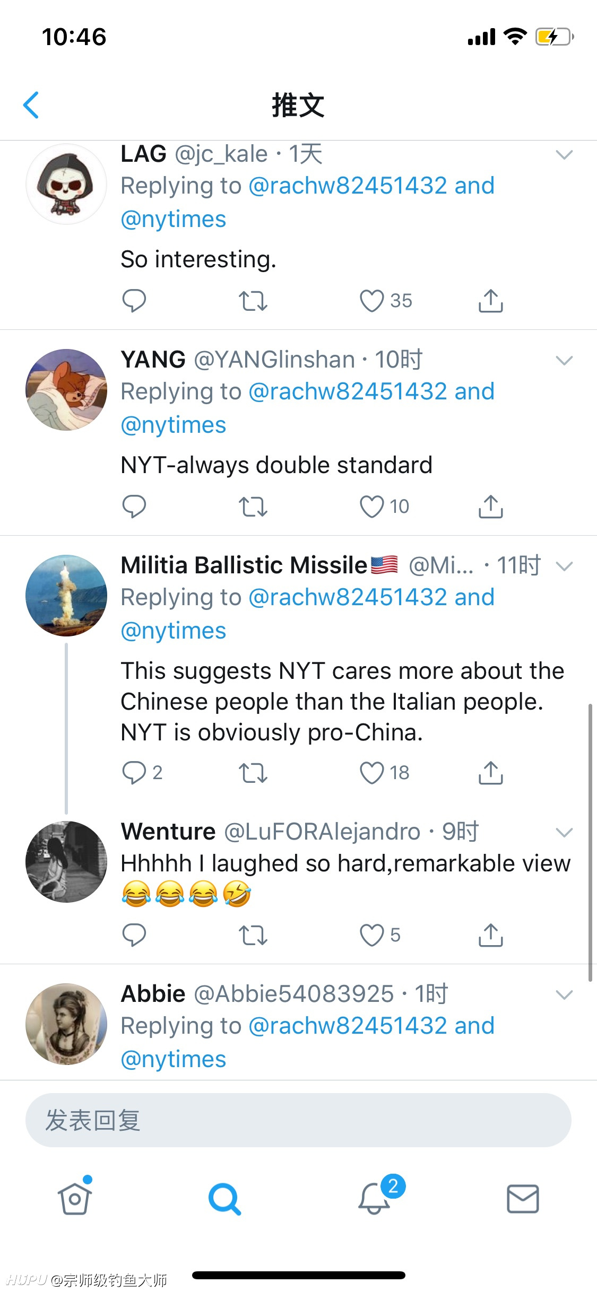Image resolution: width=597 pixels, height=1292 pixels.
Task: Like LAG's "So interesting." tweet
Action: (371, 301)
